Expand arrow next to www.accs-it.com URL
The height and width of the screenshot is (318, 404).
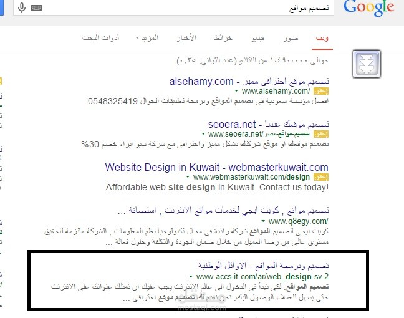(191, 276)
